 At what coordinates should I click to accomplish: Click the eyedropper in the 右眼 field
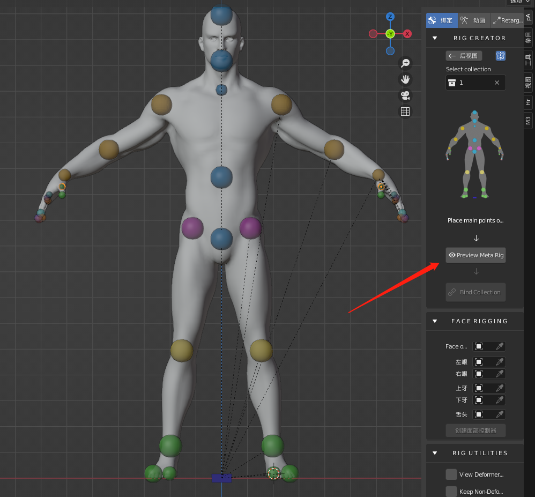pyautogui.click(x=500, y=374)
